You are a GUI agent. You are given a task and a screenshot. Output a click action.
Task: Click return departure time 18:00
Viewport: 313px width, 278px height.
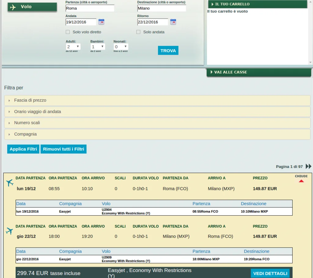click(x=54, y=236)
